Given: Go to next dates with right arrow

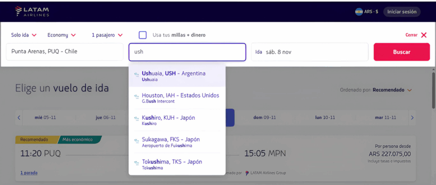Looking at the screenshot, I should click(x=412, y=118).
